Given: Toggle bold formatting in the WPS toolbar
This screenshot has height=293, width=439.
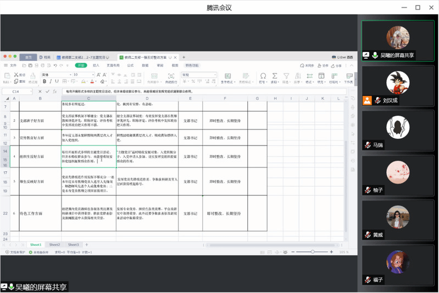Looking at the screenshot, I should pyautogui.click(x=44, y=81).
